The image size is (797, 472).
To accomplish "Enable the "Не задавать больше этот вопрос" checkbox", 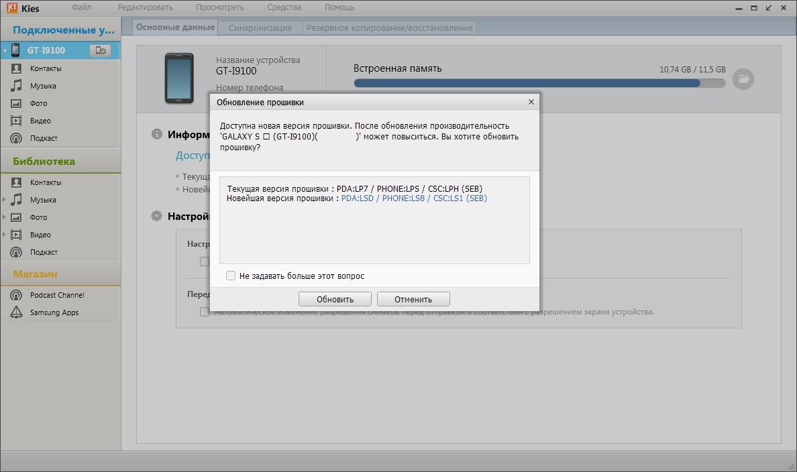I will (x=231, y=276).
